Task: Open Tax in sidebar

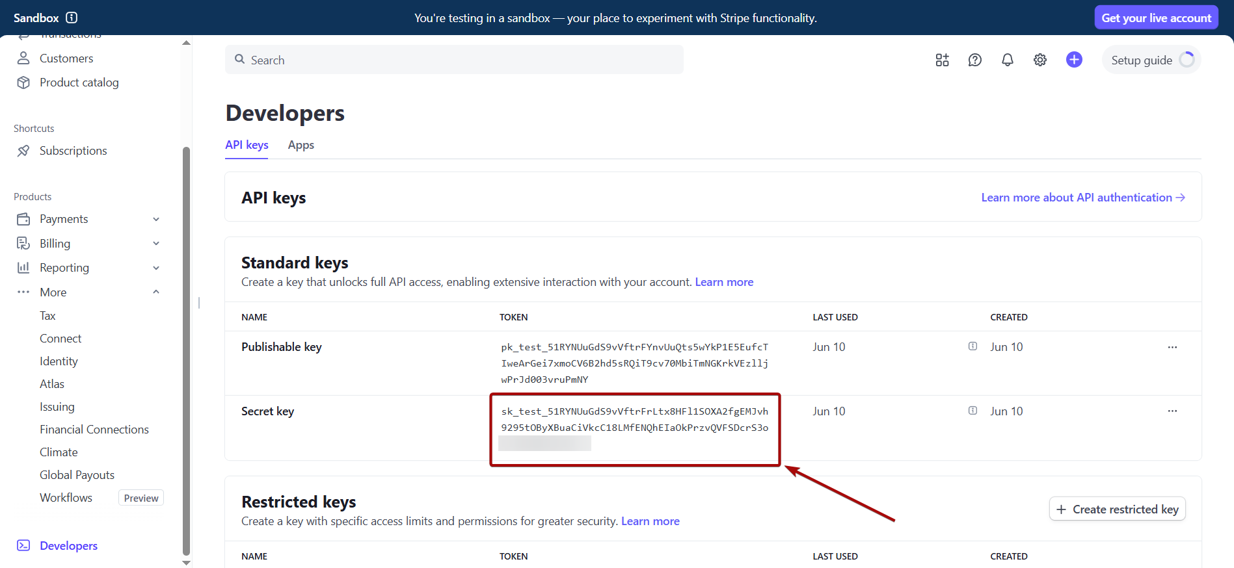Action: pos(47,316)
